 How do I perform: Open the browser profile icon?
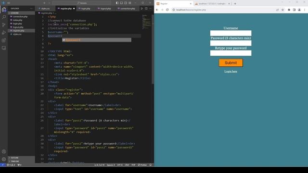tap(299, 10)
